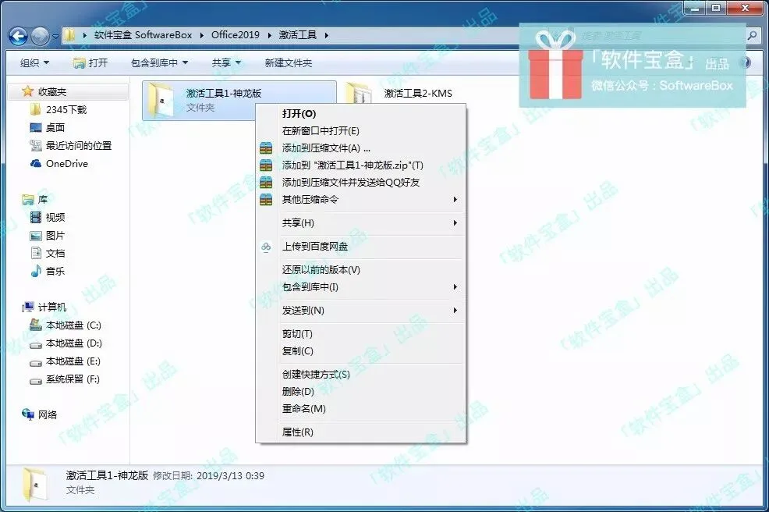This screenshot has height=512, width=769.
Task: Choose 创建快捷方式(S)
Action: click(x=361, y=374)
